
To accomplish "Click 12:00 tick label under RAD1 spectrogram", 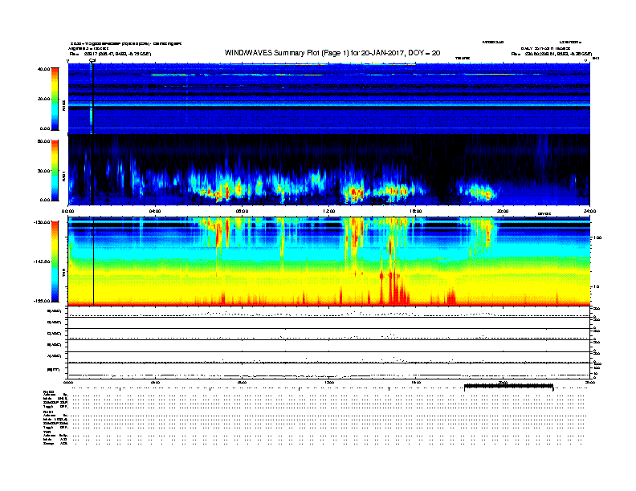I will coord(329,211).
